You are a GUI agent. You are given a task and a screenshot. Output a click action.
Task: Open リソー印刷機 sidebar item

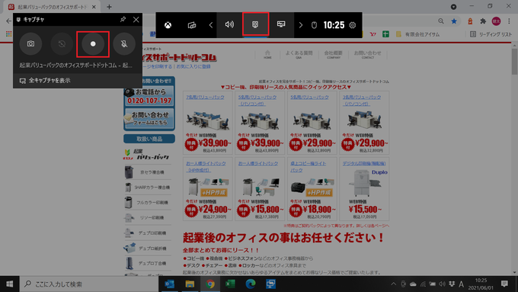pyautogui.click(x=147, y=217)
